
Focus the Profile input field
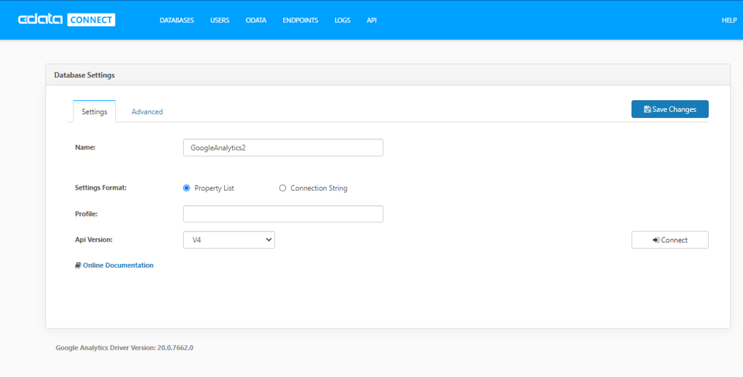pyautogui.click(x=283, y=214)
